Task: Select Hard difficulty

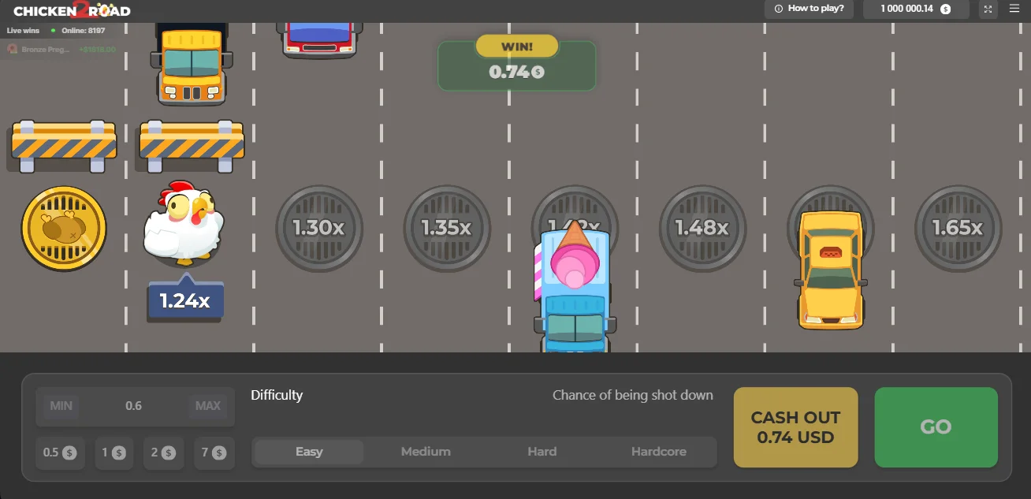Action: [542, 452]
